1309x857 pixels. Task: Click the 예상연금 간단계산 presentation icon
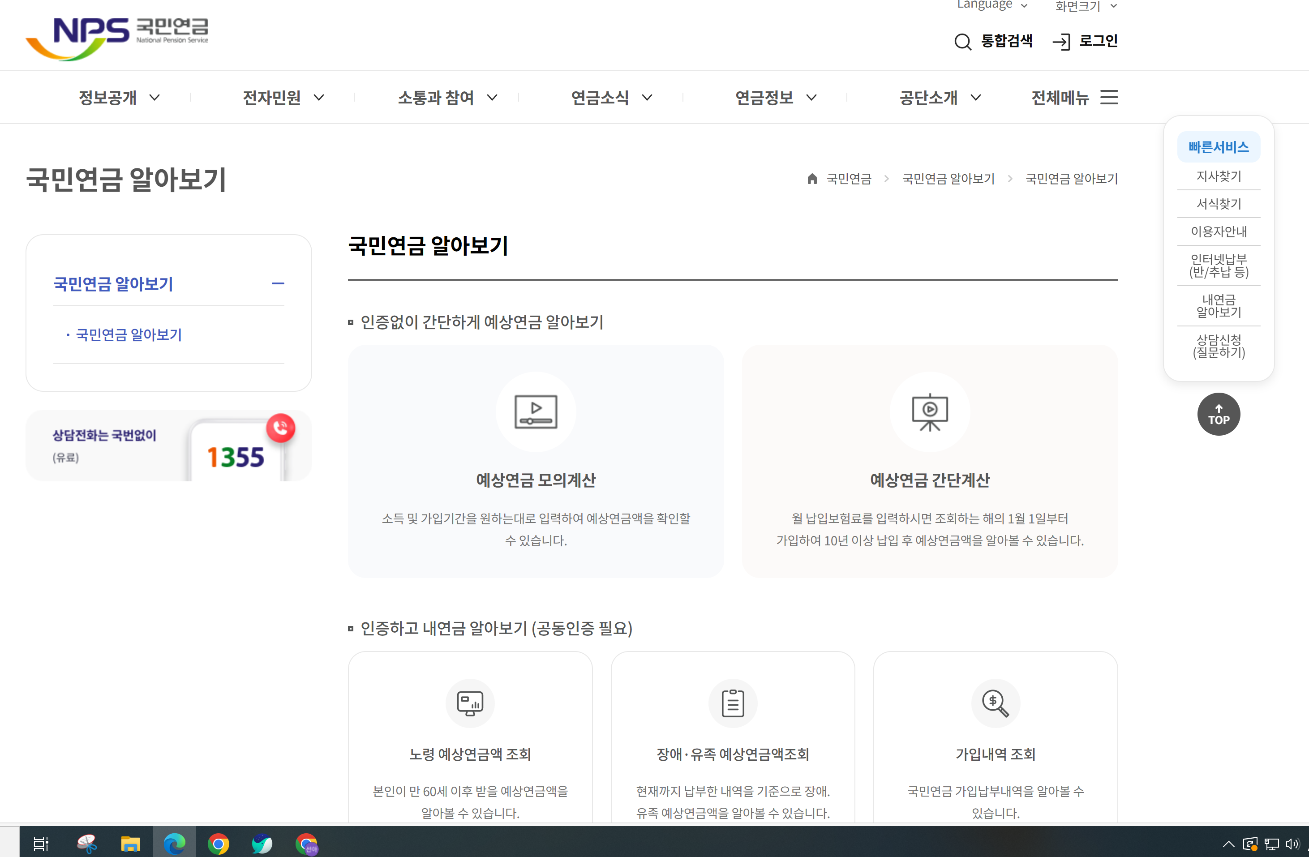pyautogui.click(x=930, y=411)
